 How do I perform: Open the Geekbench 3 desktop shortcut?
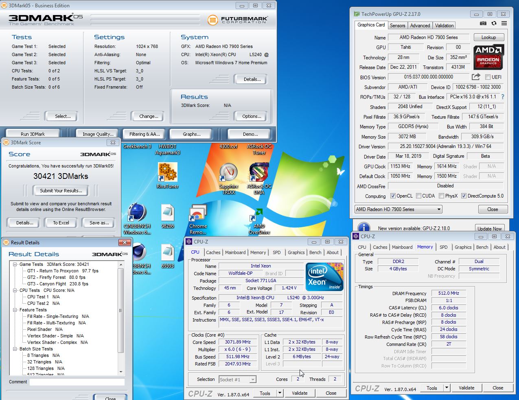(x=137, y=146)
